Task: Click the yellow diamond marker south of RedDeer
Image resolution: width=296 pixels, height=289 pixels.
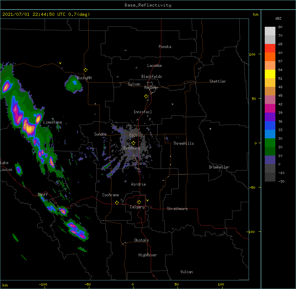Action: [x=146, y=96]
